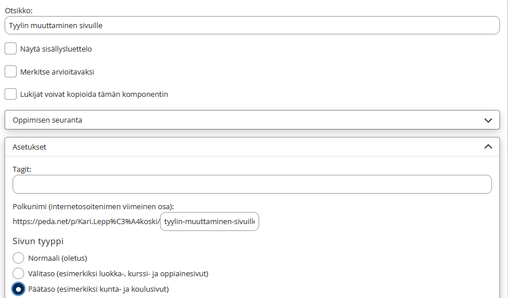Click into the empty Tagit field
This screenshot has height=298, width=508.
point(251,185)
